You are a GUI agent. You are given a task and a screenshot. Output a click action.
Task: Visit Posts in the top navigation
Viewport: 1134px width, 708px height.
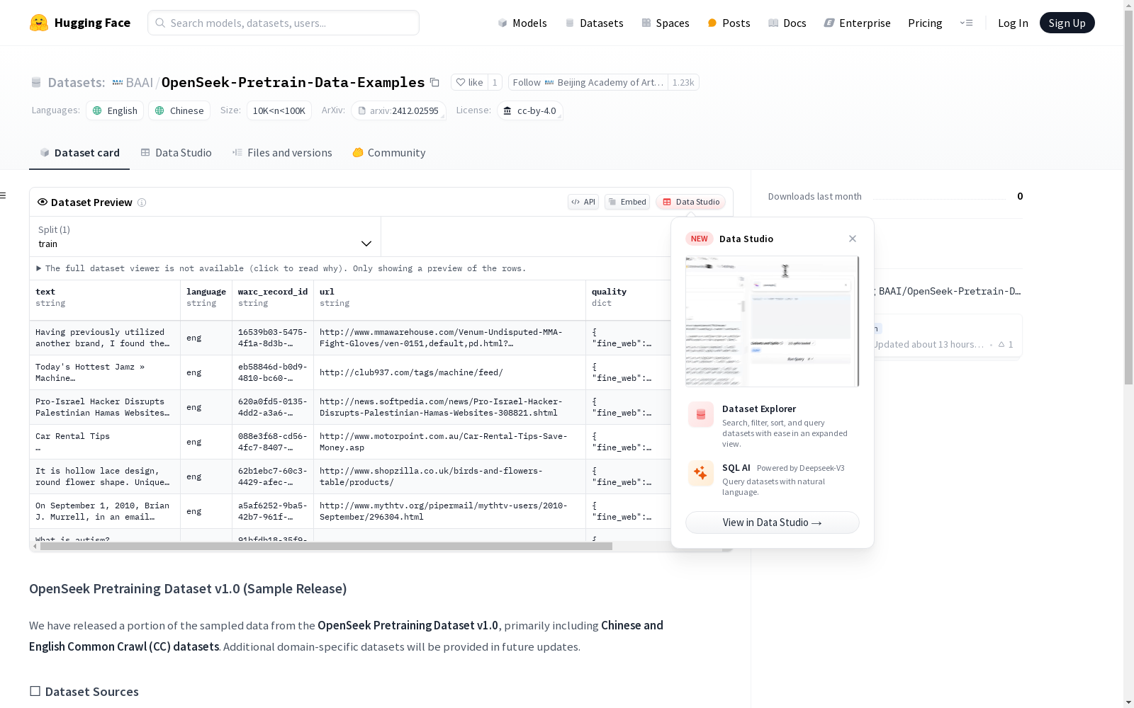pos(729,23)
